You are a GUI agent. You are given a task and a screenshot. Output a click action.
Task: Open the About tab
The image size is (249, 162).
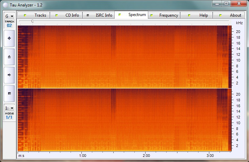pyautogui.click(x=229, y=15)
